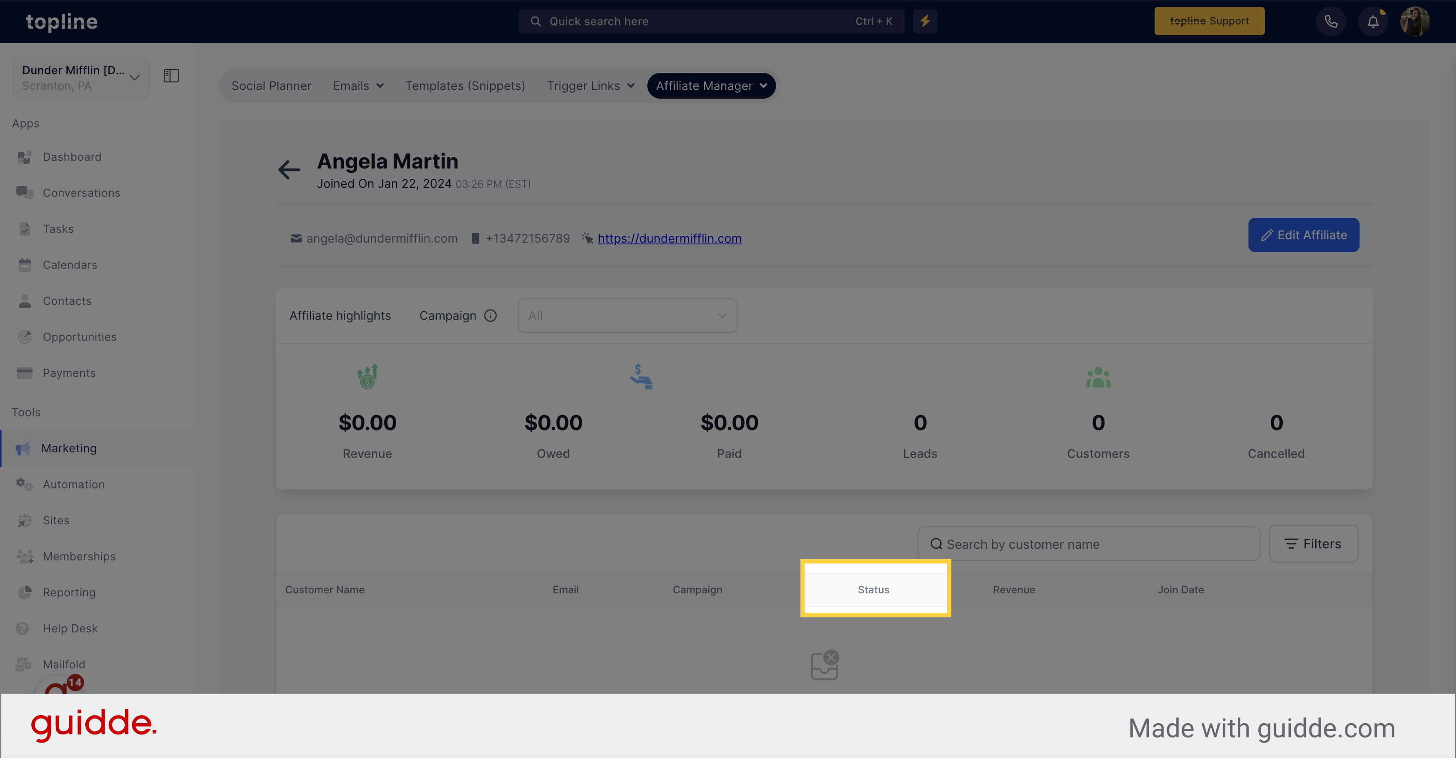
Task: Click the customers group icon
Action: tap(1098, 377)
